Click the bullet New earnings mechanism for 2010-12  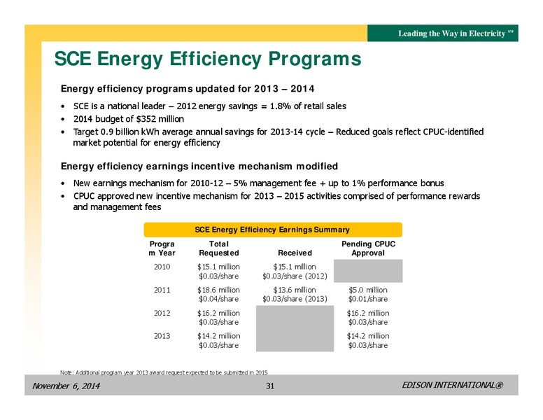(x=258, y=183)
